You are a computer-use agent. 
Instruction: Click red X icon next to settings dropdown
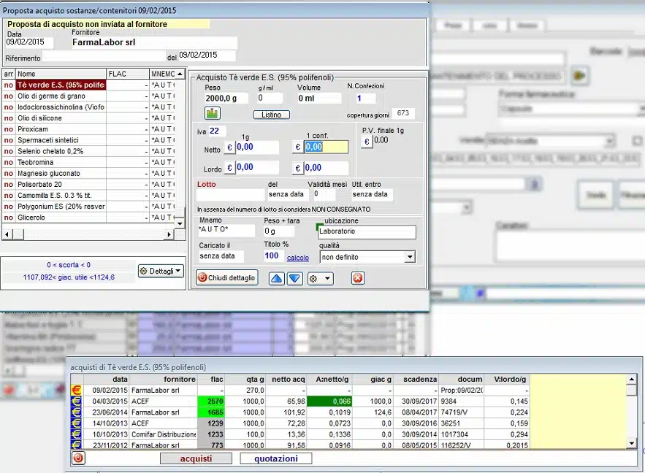point(357,278)
